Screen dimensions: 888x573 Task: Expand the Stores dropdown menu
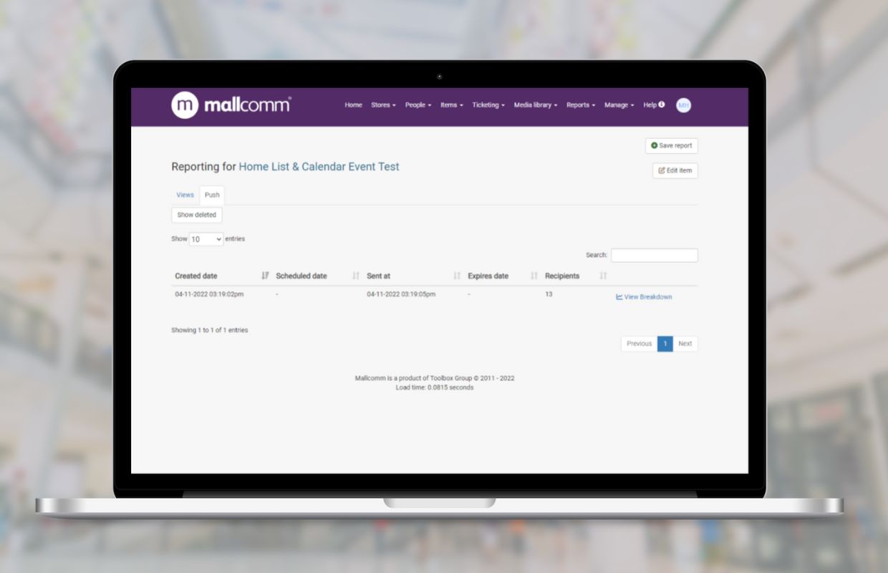coord(383,105)
